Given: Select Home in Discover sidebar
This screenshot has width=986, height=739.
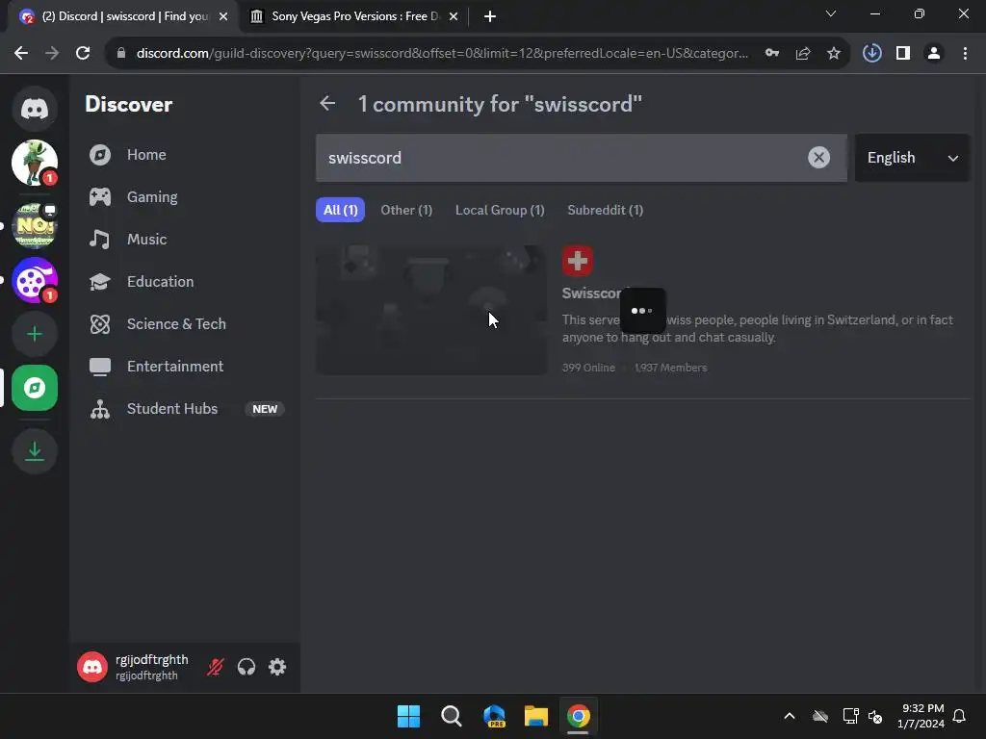Looking at the screenshot, I should coord(186,155).
